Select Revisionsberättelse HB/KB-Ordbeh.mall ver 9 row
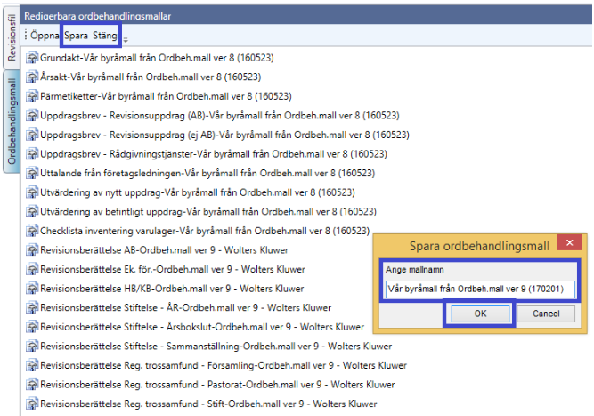The height and width of the screenshot is (416, 594). pyautogui.click(x=172, y=289)
